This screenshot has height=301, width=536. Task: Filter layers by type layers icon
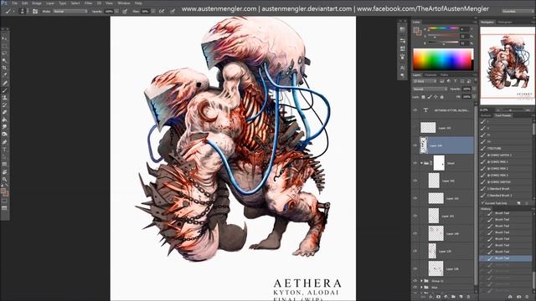tap(456, 81)
